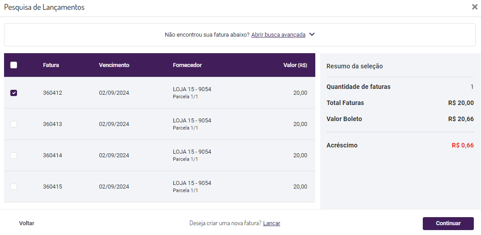481x235 pixels.
Task: Expand the advanced search chevron
Action: click(312, 34)
